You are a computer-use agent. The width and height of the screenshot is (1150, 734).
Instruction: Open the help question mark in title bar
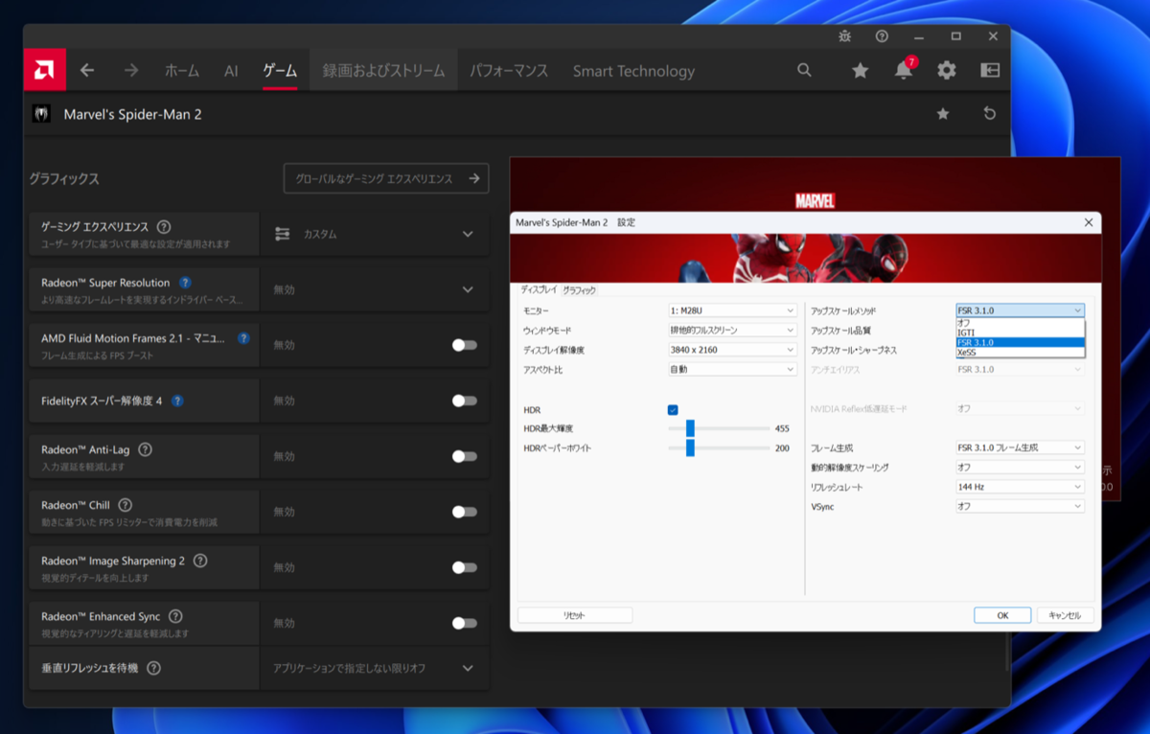[x=882, y=36]
